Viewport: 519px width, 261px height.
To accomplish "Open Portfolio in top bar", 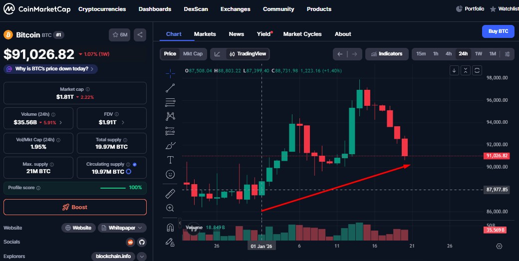I will [470, 9].
